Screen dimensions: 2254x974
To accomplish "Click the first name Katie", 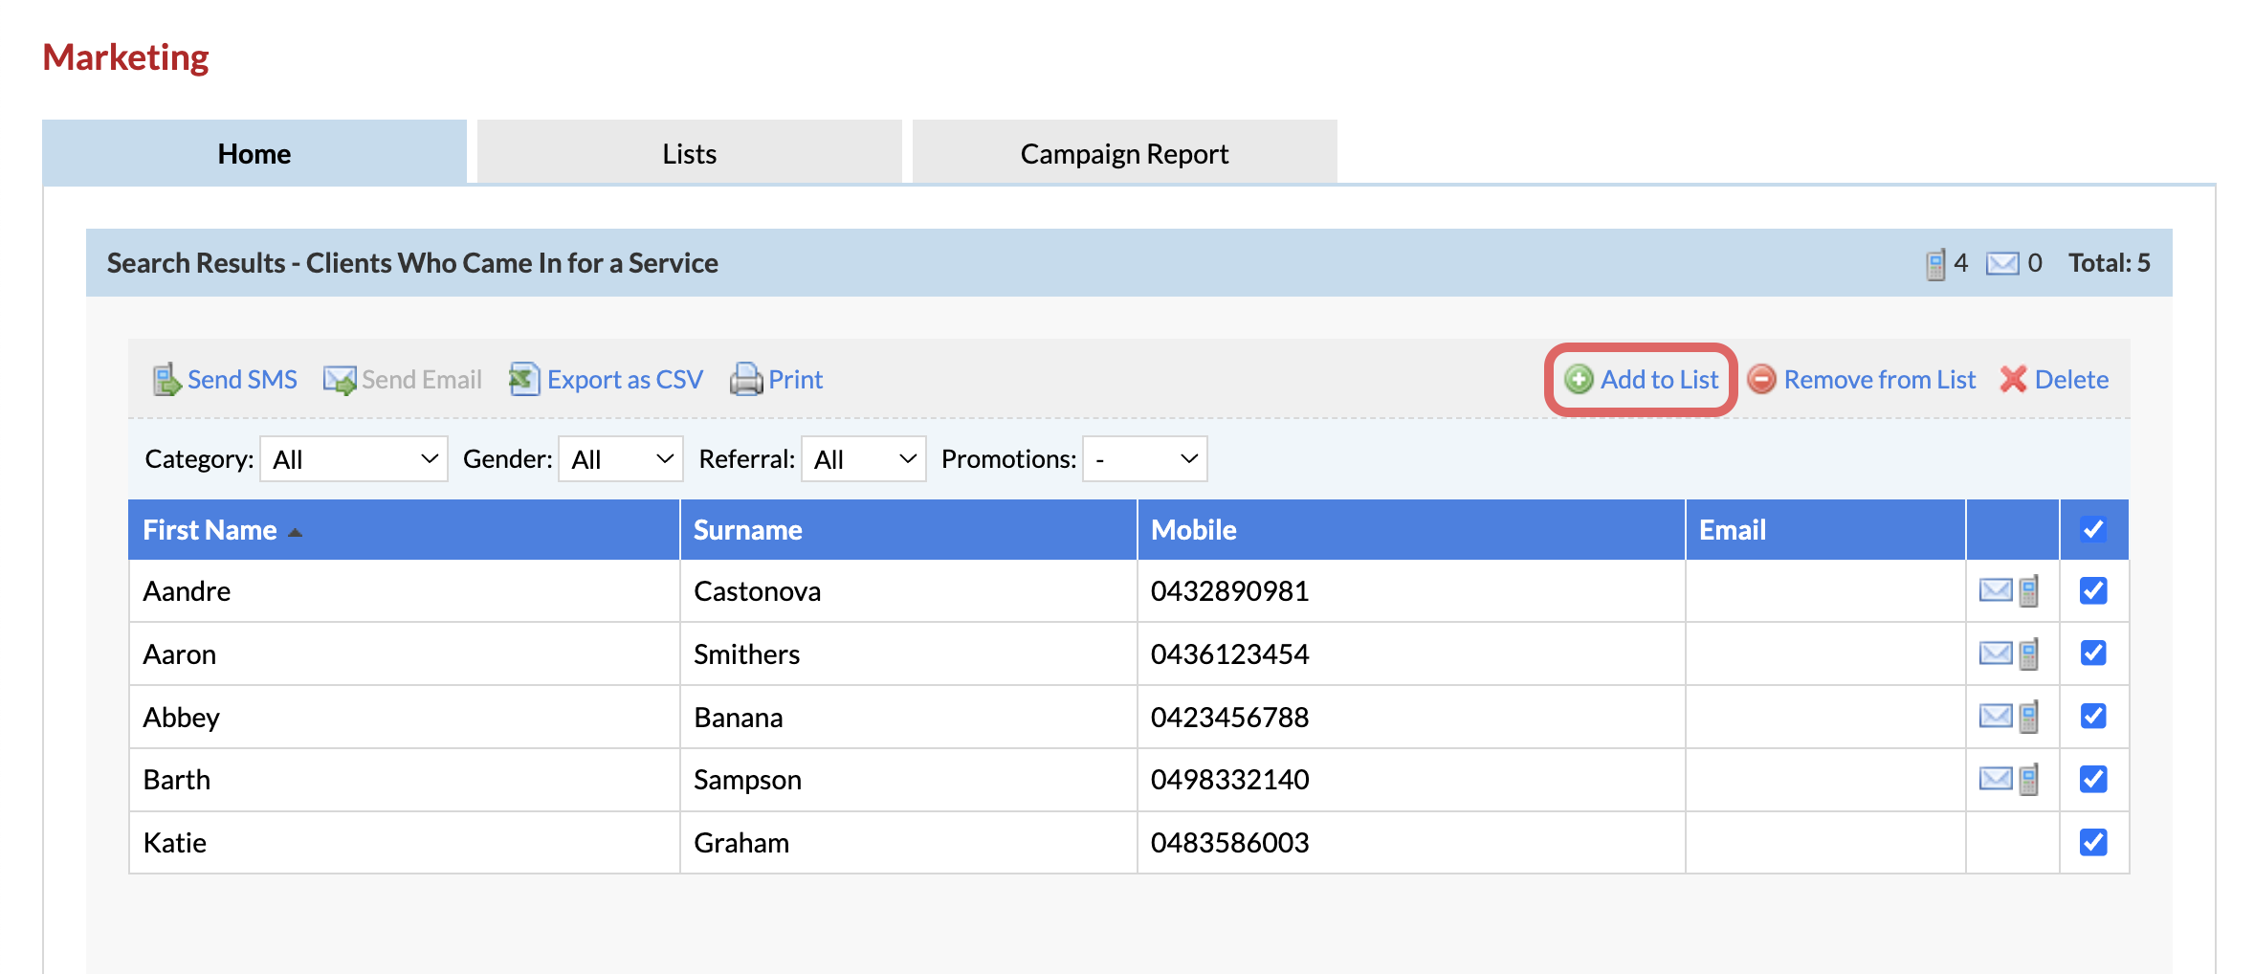I will (175, 843).
